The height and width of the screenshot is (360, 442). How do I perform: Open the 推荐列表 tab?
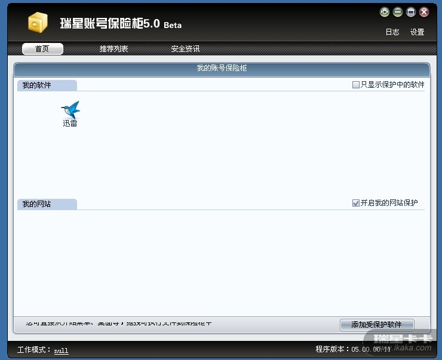point(114,49)
